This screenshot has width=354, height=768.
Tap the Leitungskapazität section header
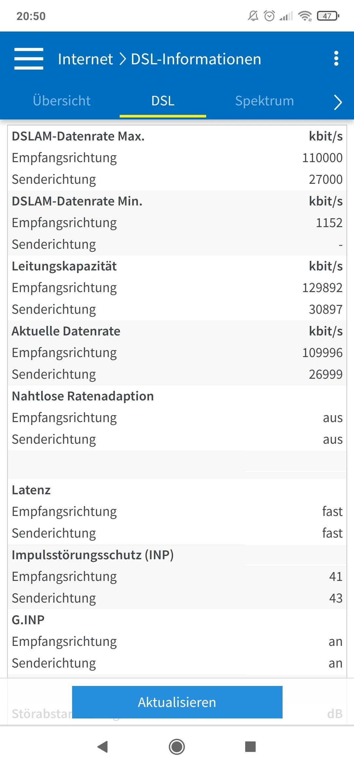point(64,266)
